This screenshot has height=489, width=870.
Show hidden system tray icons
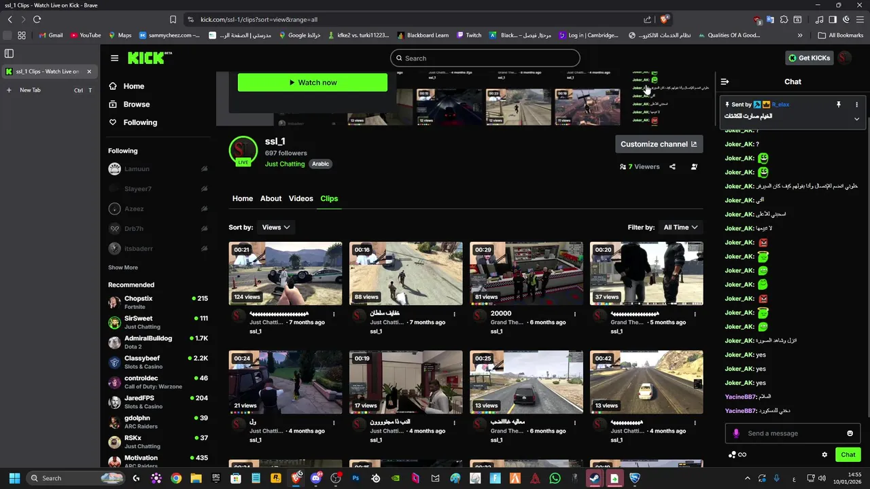tap(748, 478)
